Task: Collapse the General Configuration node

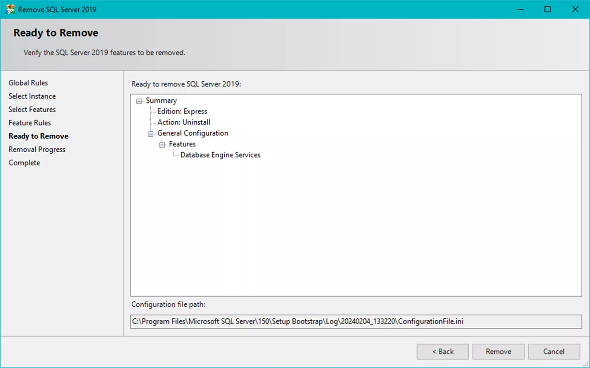Action: coord(151,134)
